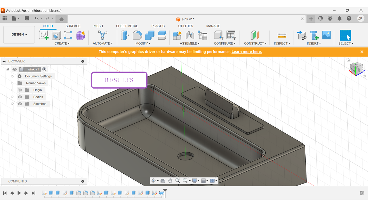The height and width of the screenshot is (207, 368).
Task: Open the Viewports layout dropdown
Action: click(x=214, y=181)
